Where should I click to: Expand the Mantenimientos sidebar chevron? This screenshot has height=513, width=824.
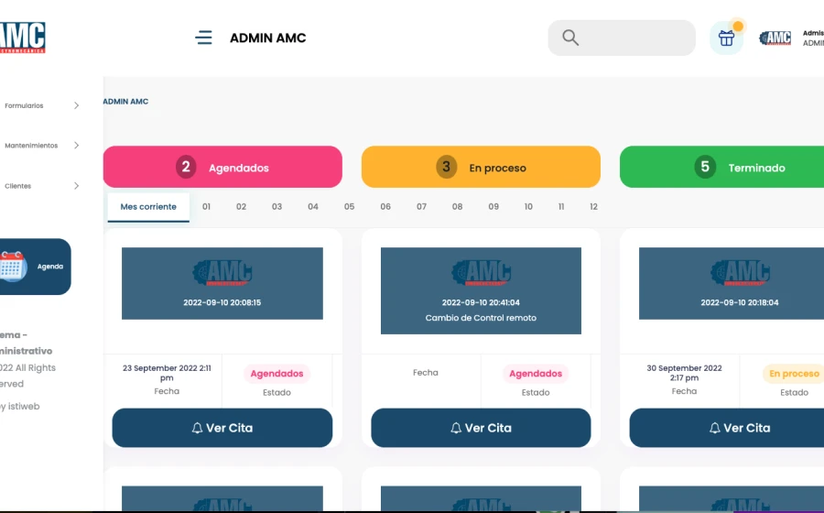(77, 146)
